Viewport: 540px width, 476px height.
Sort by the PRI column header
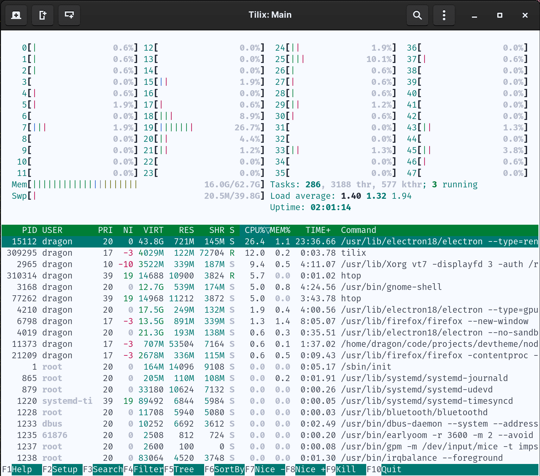pyautogui.click(x=105, y=230)
